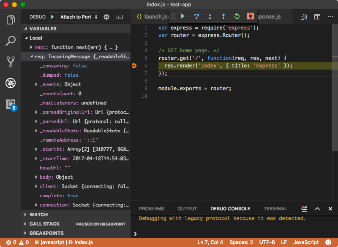This screenshot has width=338, height=247.
Task: Toggle the breakpoint on line 6
Action: [134, 66]
